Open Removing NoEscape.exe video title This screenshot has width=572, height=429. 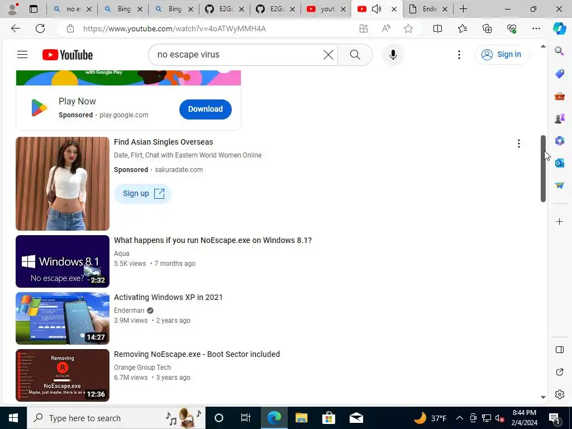(197, 354)
